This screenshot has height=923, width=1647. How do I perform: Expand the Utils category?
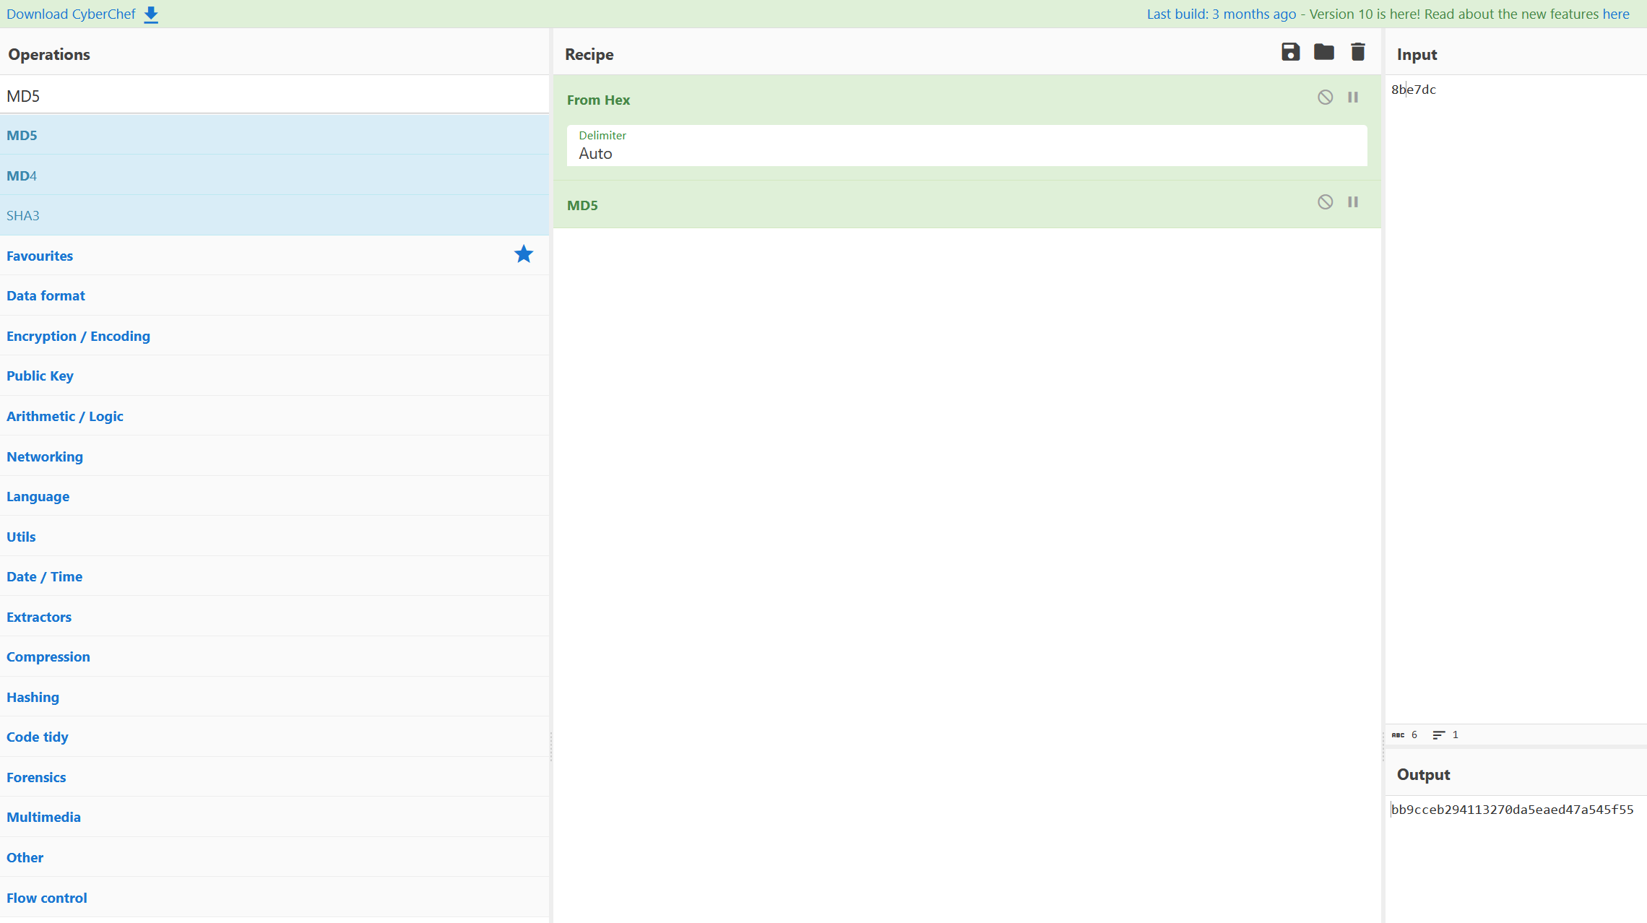pyautogui.click(x=274, y=537)
